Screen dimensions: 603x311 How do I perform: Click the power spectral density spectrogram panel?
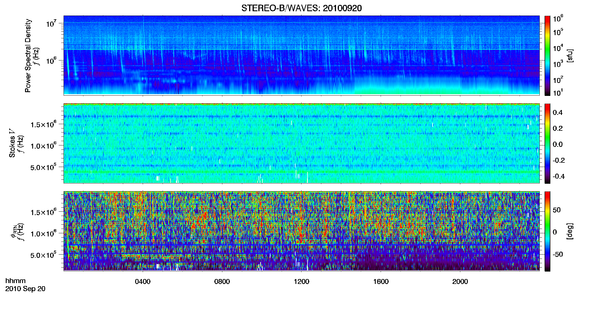coord(301,55)
